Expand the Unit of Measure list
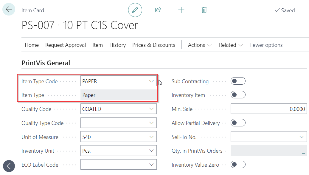 [x=151, y=137]
